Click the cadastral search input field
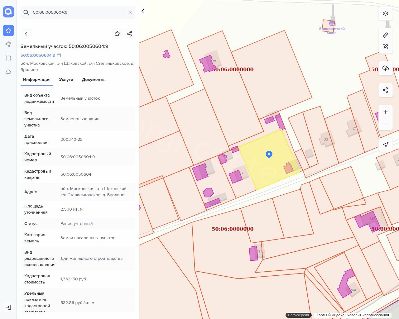This screenshot has width=399, height=319. pyautogui.click(x=78, y=12)
